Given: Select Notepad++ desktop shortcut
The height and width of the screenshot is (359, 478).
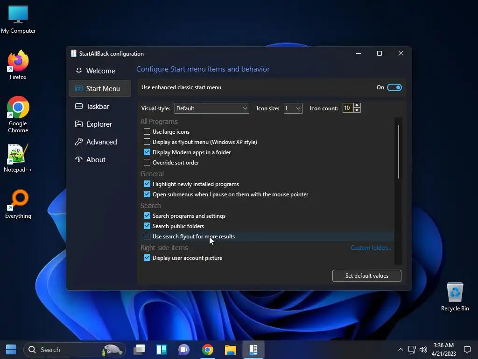Looking at the screenshot, I should point(18,158).
